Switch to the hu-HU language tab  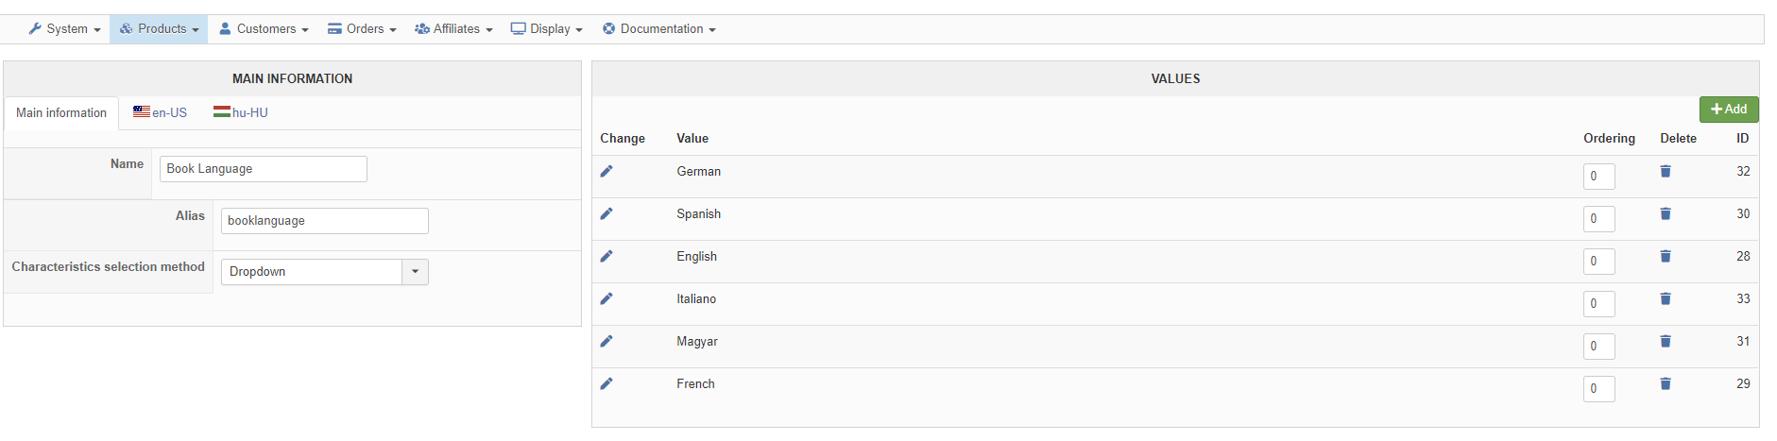(241, 112)
